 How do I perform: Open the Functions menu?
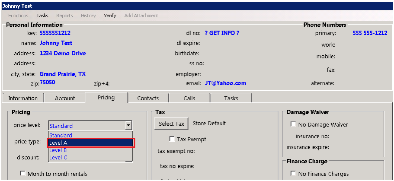click(x=18, y=16)
